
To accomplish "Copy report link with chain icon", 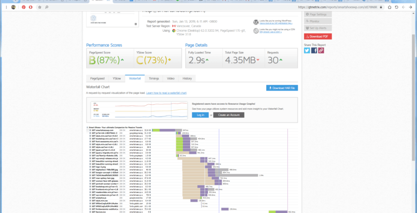I will pos(321,50).
